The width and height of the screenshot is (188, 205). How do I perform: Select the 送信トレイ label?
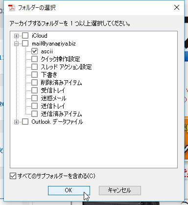point(53,106)
